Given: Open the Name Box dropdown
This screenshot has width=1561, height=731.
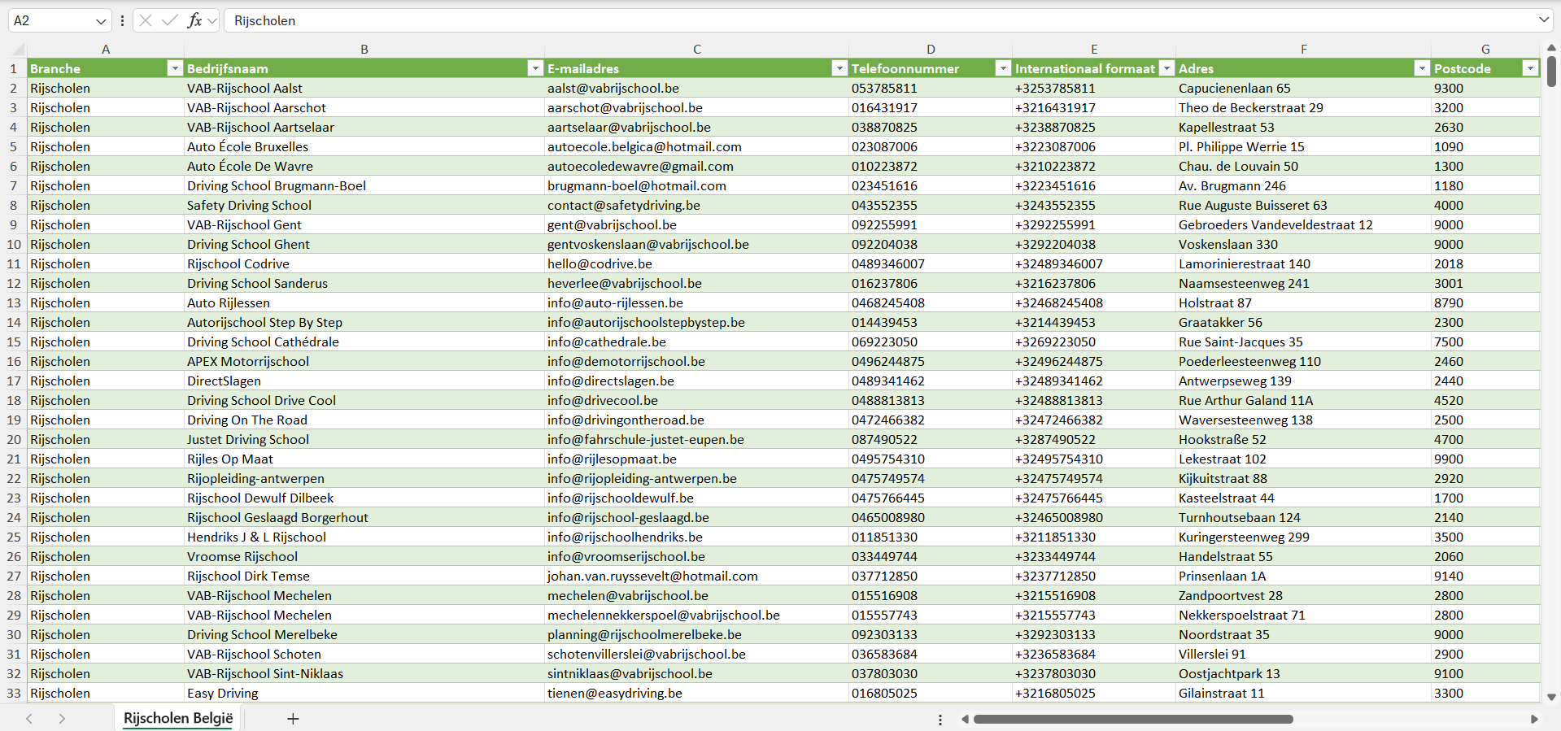Looking at the screenshot, I should (x=101, y=20).
